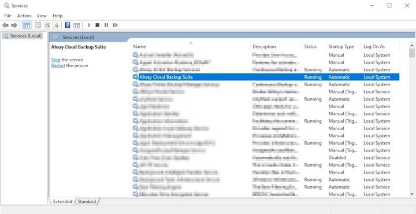Open the Help toolbar icon
416x214 pixels.
(68, 25)
